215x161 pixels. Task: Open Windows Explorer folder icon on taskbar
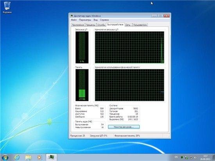(x=28, y=157)
